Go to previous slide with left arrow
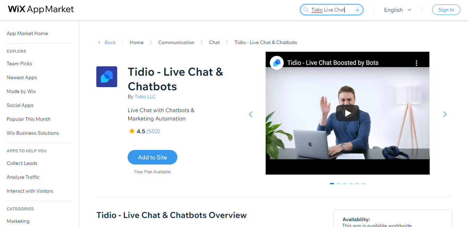The image size is (468, 227). pyautogui.click(x=251, y=114)
